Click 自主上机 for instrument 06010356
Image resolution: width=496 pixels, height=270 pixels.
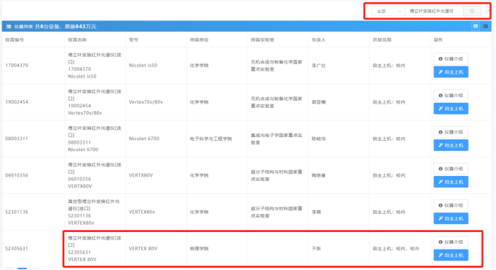click(451, 182)
